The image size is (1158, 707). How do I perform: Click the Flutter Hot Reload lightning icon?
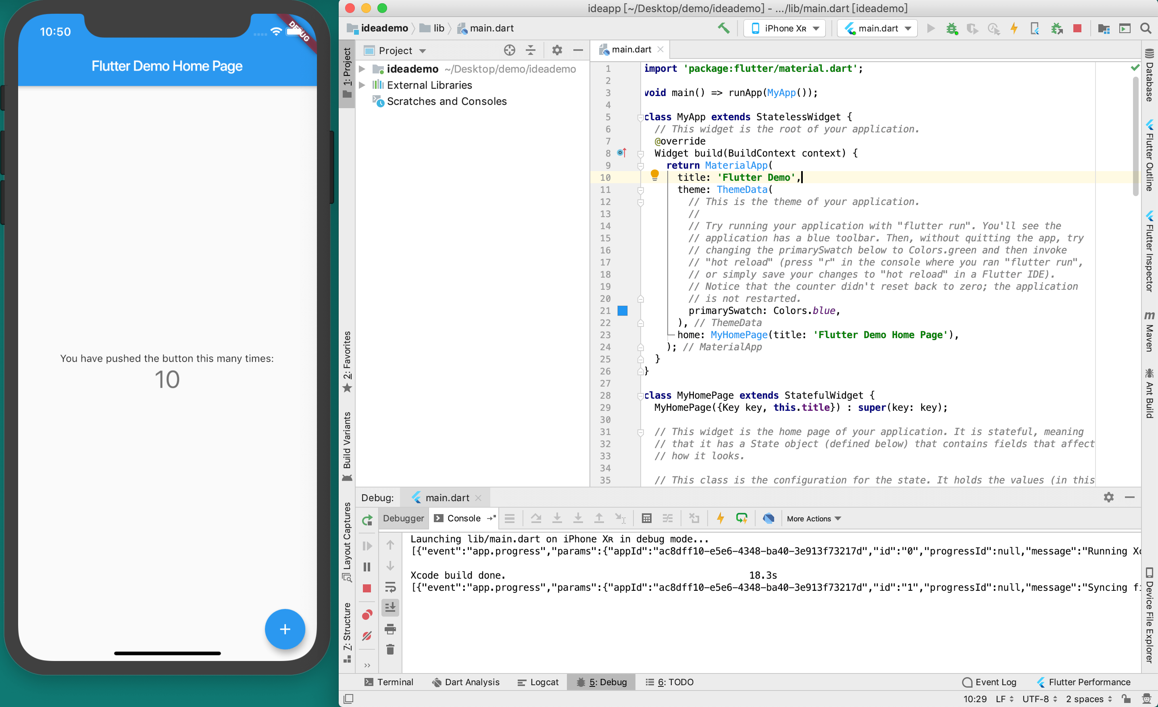1014,28
